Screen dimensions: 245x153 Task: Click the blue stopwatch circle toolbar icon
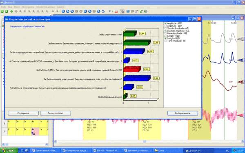pos(103,11)
